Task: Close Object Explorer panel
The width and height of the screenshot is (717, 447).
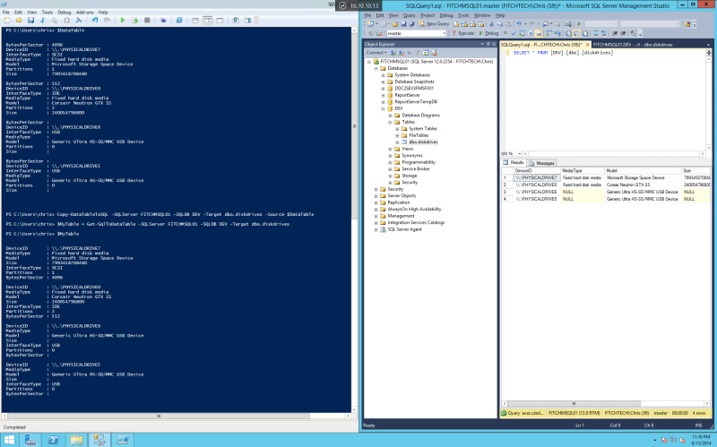Action: pos(494,44)
